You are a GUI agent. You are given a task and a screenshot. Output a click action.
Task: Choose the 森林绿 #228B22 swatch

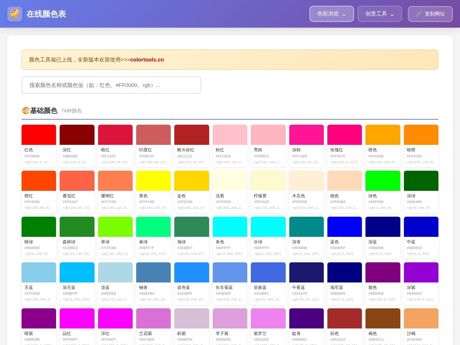tap(77, 238)
